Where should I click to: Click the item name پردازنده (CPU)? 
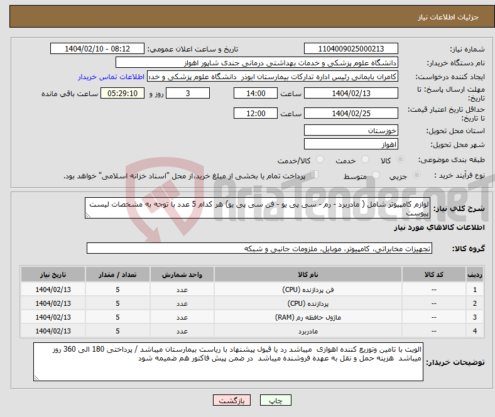point(308,303)
